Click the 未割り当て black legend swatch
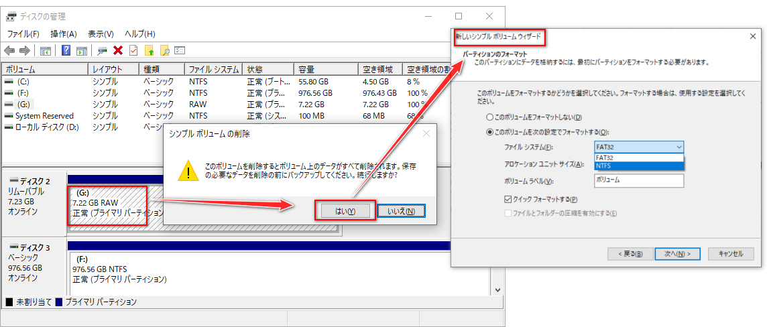 (x=9, y=302)
